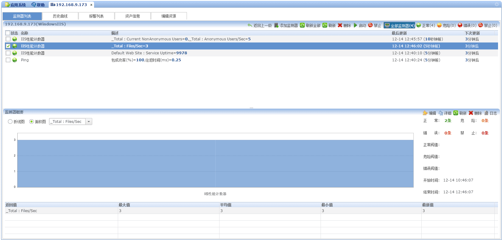The image size is (502, 240).
Task: Switch to the 编辑资源 tab
Action: coord(169,16)
